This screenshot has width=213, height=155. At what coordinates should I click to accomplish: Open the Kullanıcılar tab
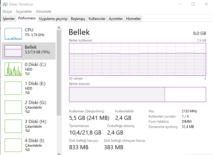click(x=97, y=19)
